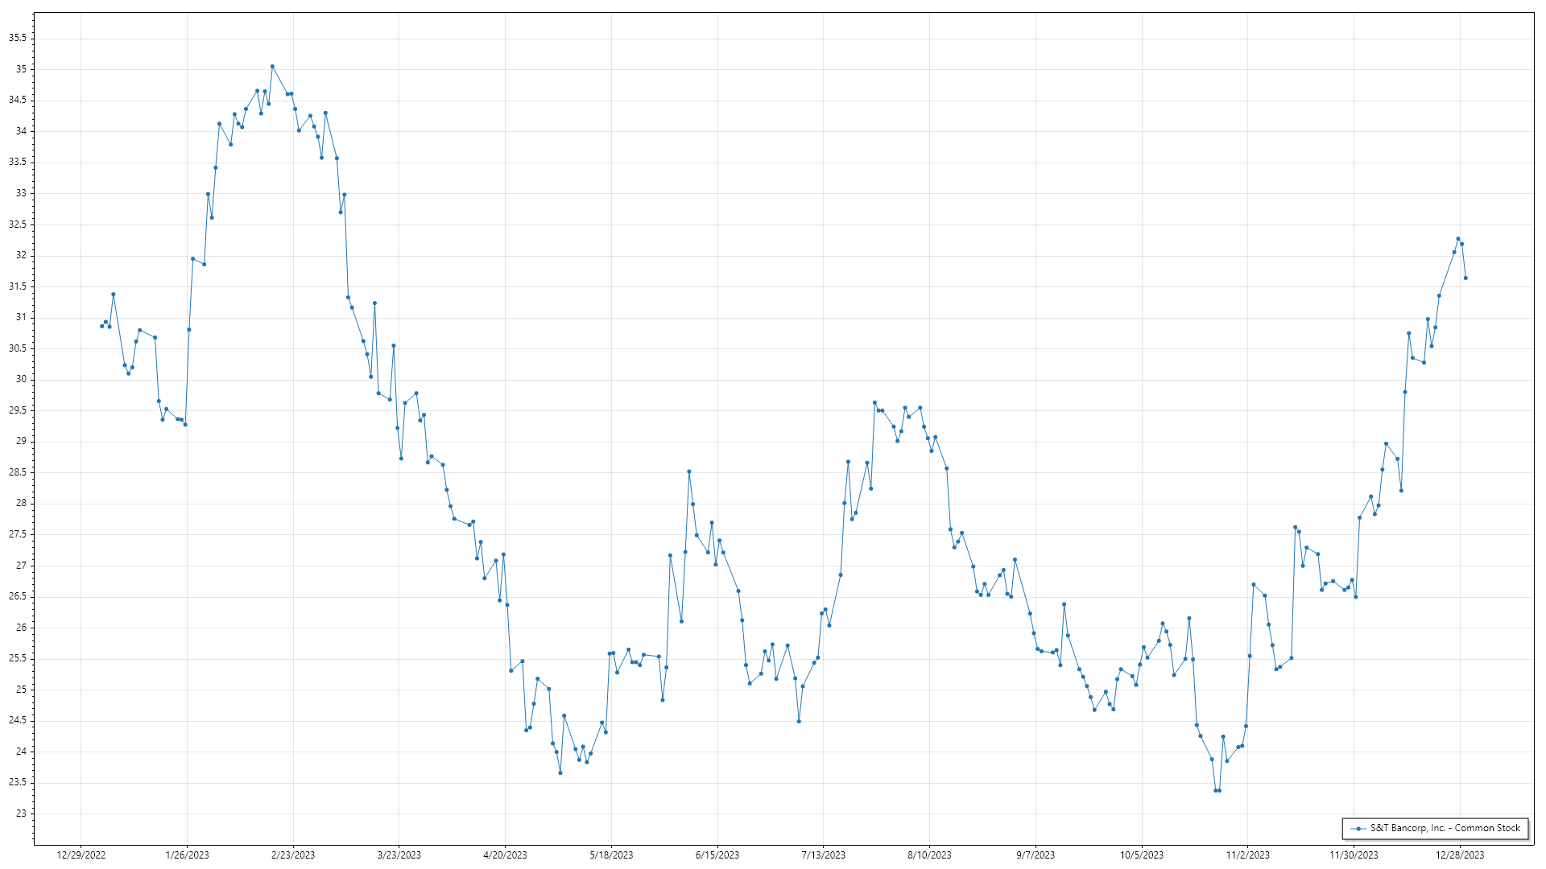Click the 12/29/2022 x-axis label
The image size is (1546, 869).
click(81, 855)
